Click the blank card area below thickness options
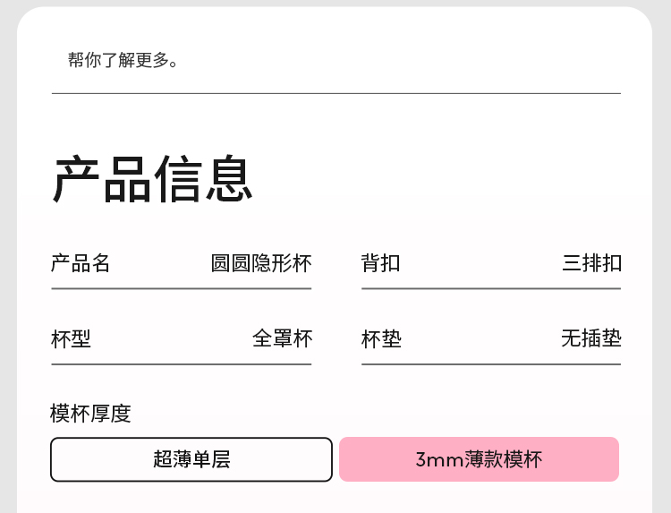 tap(335, 498)
